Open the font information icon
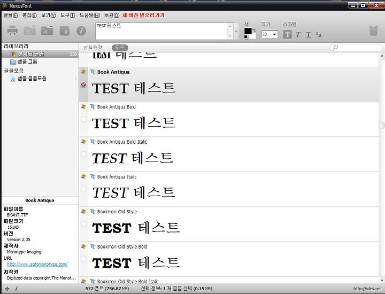This screenshot has width=385, height=294. pos(81,31)
